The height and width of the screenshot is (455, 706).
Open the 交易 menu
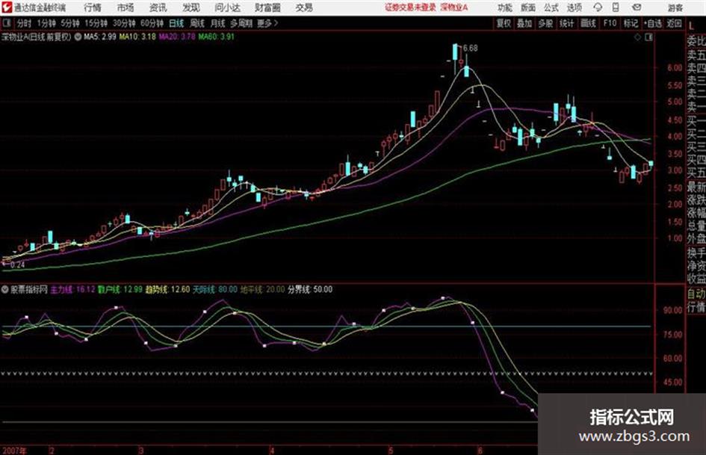pos(304,7)
